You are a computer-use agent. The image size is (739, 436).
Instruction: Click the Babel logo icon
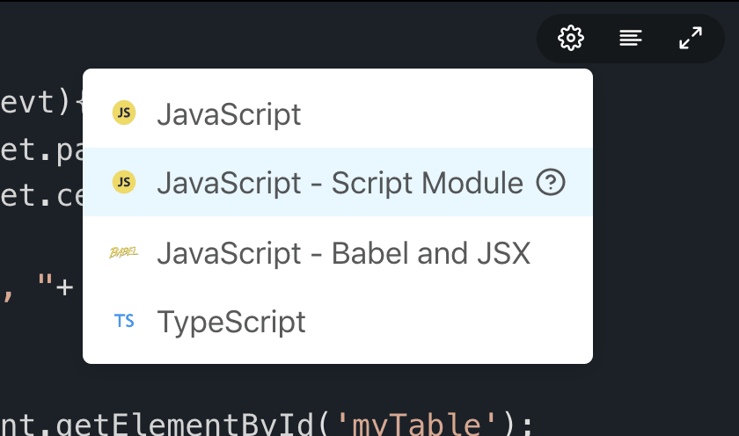pos(123,253)
